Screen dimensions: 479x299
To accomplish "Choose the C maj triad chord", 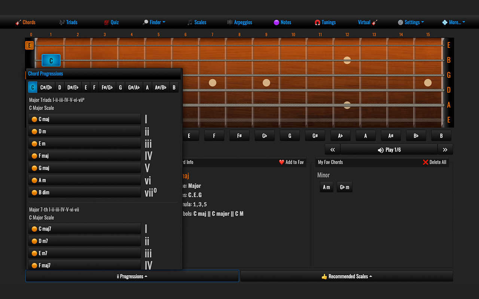I will coord(85,119).
